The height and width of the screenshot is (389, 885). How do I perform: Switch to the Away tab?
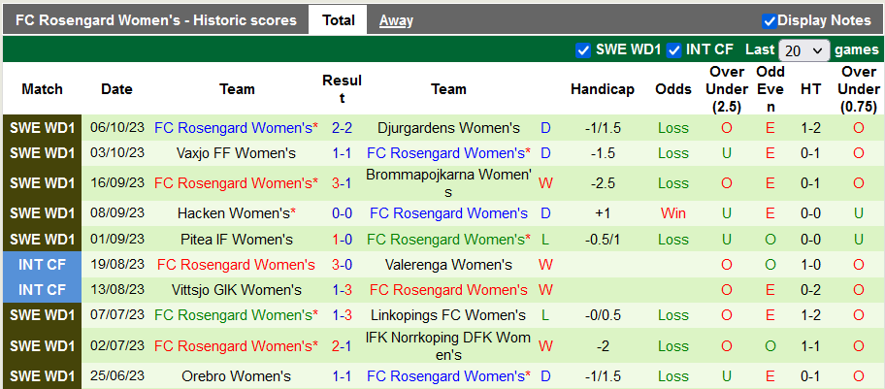pos(396,20)
